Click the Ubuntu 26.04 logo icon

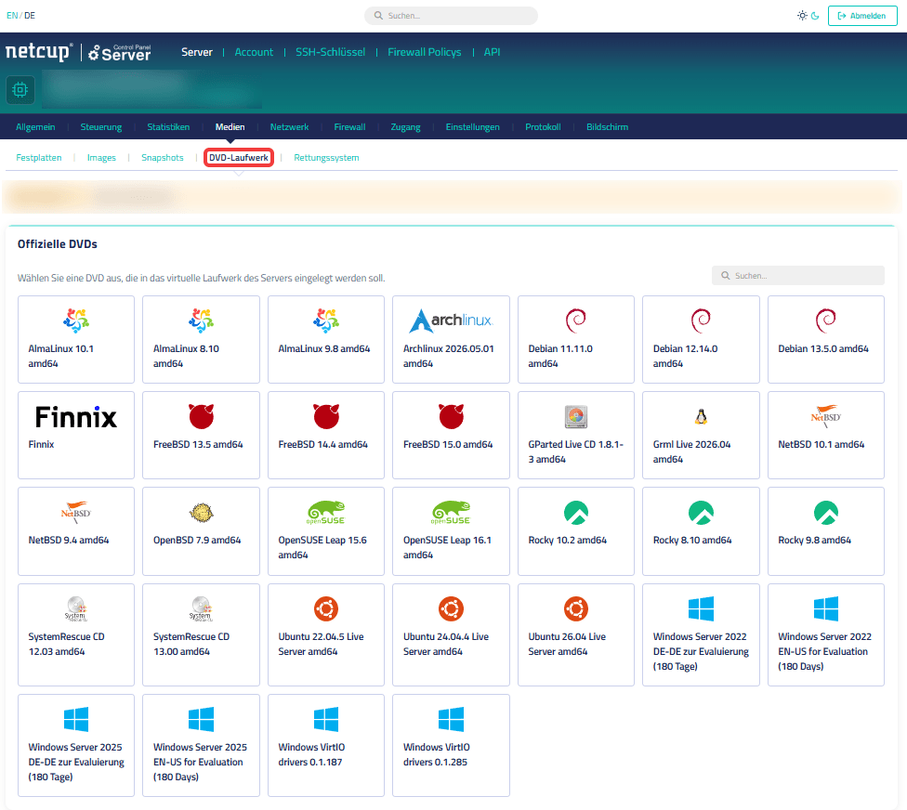[576, 608]
